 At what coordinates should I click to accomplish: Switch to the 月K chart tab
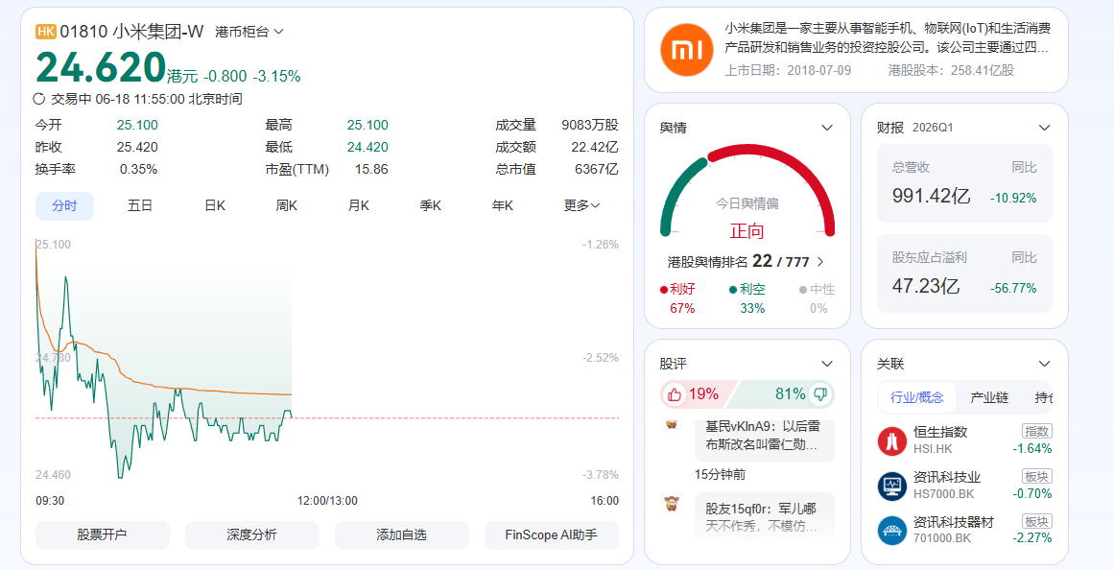pyautogui.click(x=359, y=205)
